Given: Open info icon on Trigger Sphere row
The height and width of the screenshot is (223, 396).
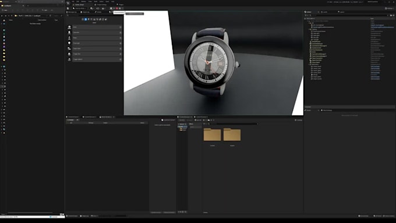Looking at the screenshot, I should [121, 59].
